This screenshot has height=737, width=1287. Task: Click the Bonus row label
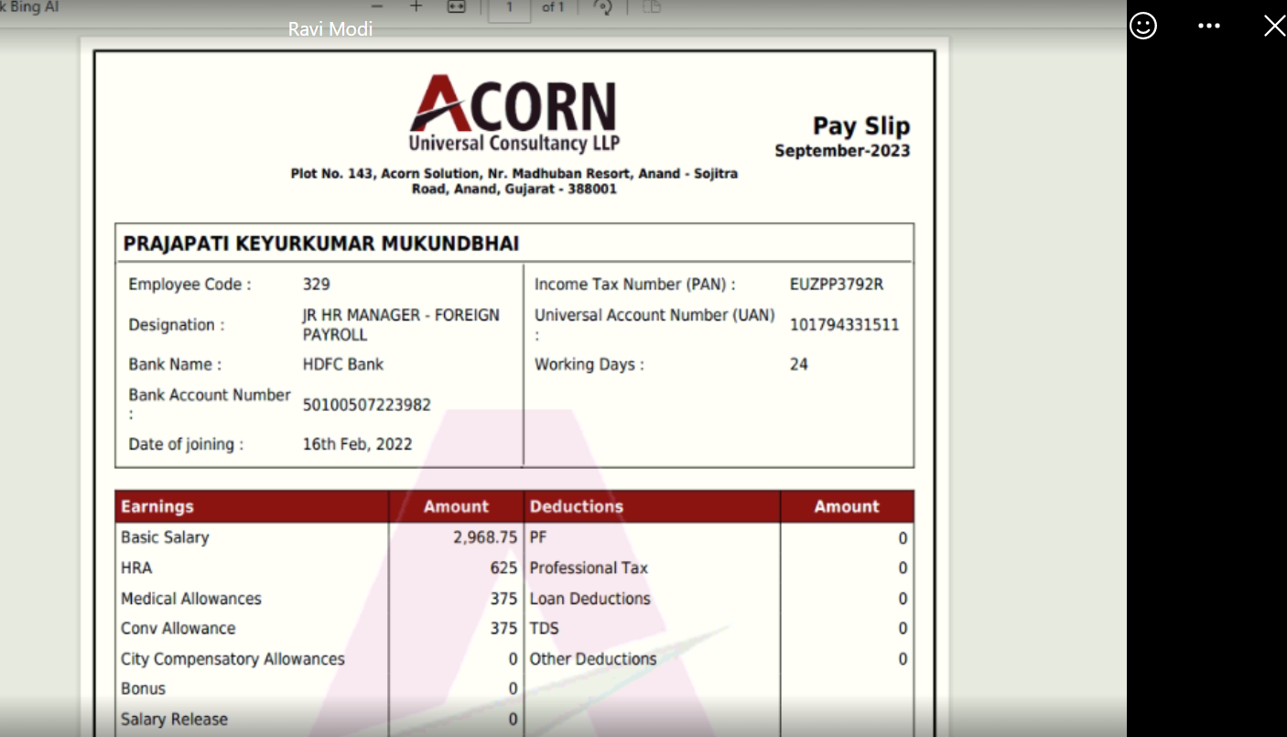144,688
